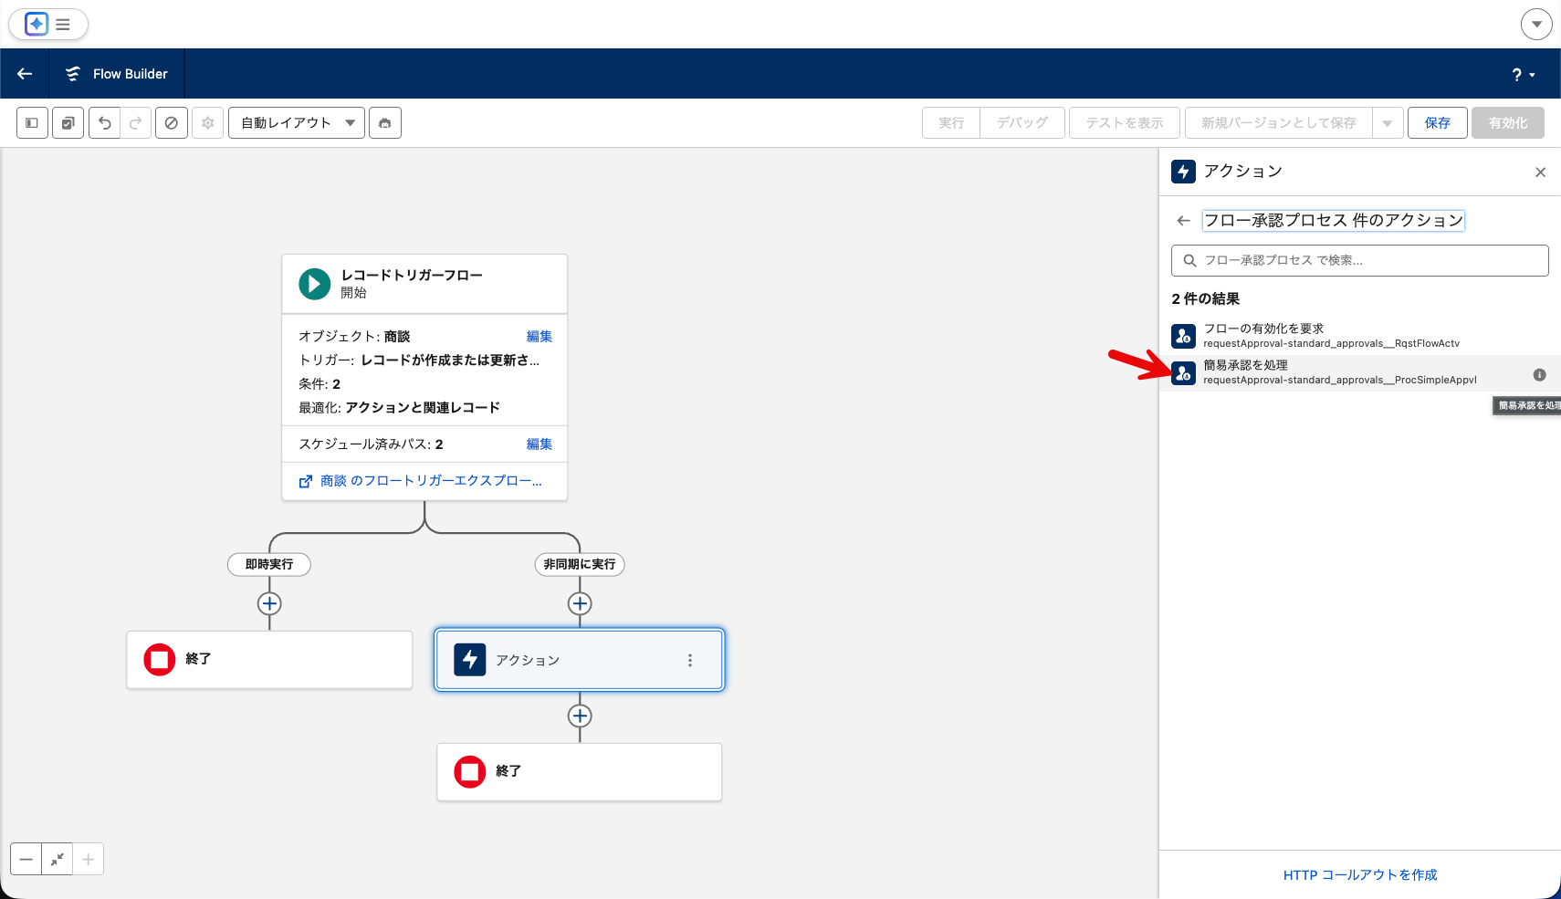The image size is (1561, 899).
Task: Close the アクション panel
Action: coord(1540,172)
